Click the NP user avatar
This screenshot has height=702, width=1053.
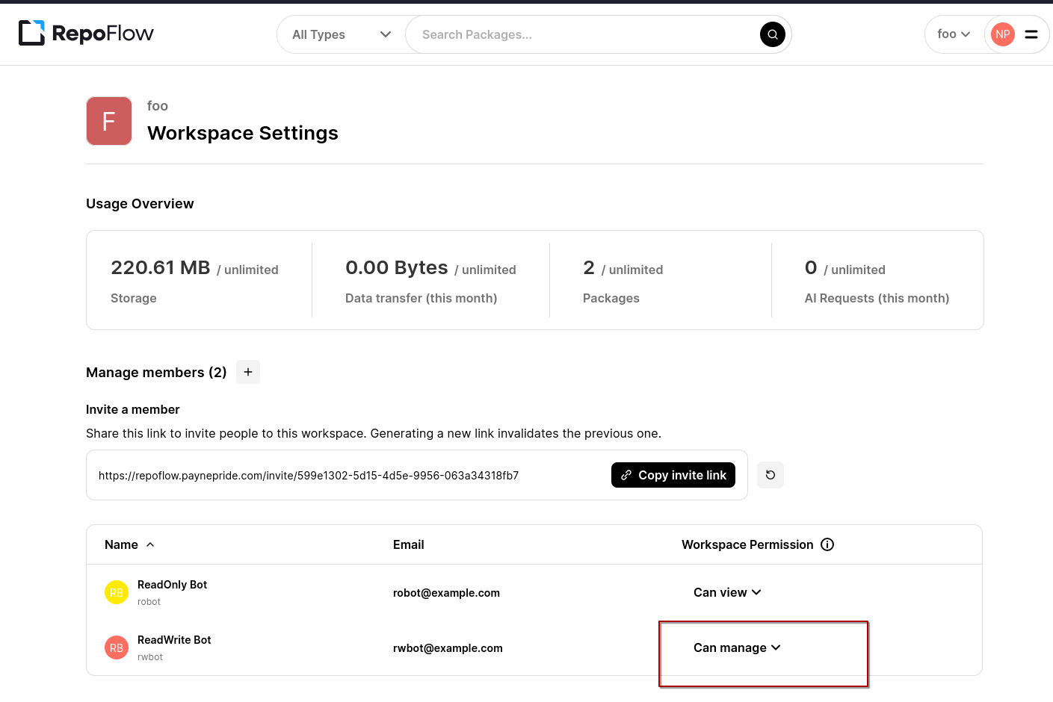(1002, 34)
